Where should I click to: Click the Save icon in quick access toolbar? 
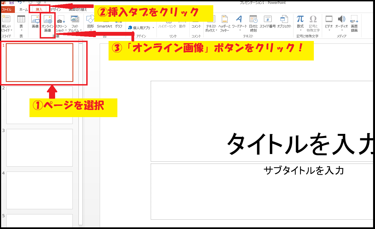click(12, 2)
